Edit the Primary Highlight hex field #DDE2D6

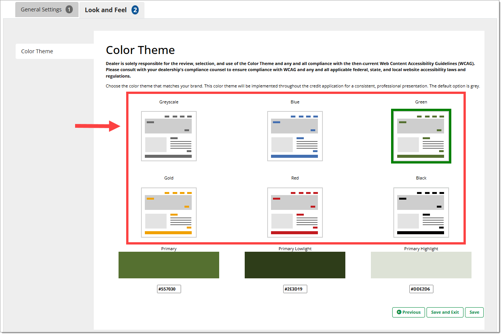tap(421, 289)
